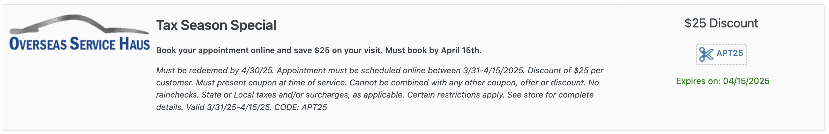Screen dimensions: 829x134
Task: Click the dashed divider beside discount panel
Action: click(619, 68)
